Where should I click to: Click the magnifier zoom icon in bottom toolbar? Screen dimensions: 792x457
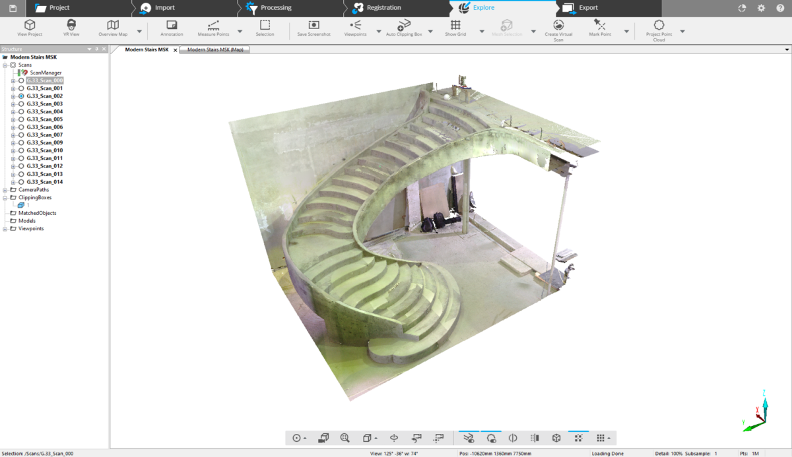345,438
